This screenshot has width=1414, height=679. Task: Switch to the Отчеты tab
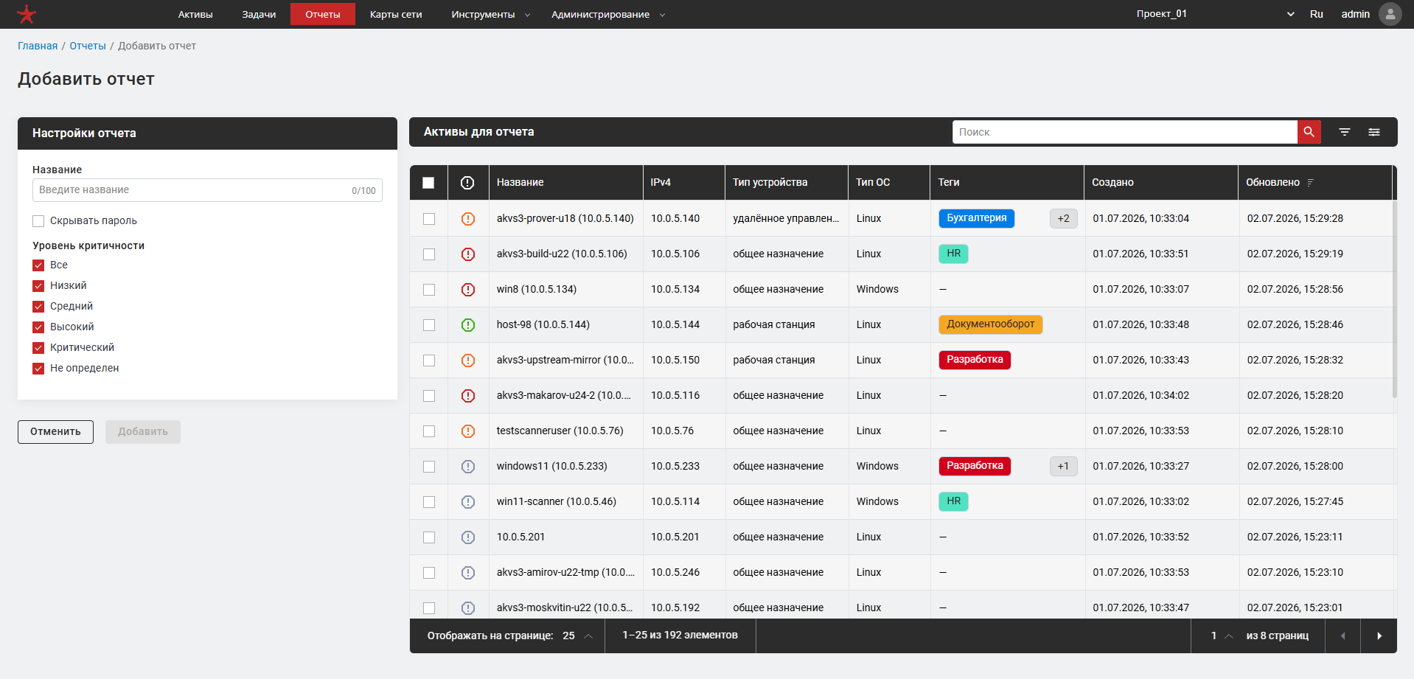click(x=323, y=15)
